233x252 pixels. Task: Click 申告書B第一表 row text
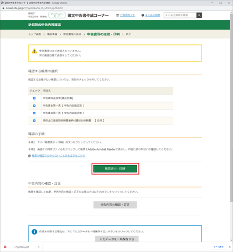[63, 106]
